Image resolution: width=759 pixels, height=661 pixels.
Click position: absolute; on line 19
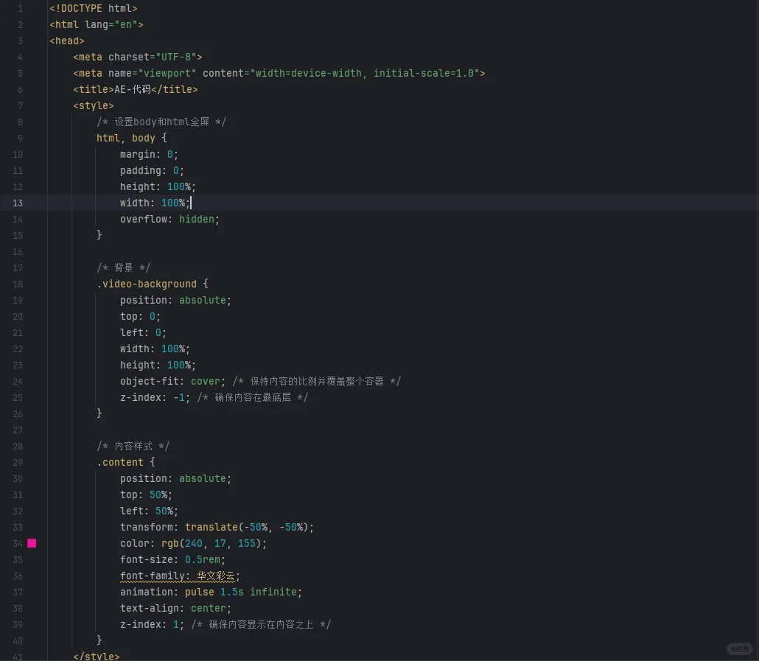(x=175, y=301)
